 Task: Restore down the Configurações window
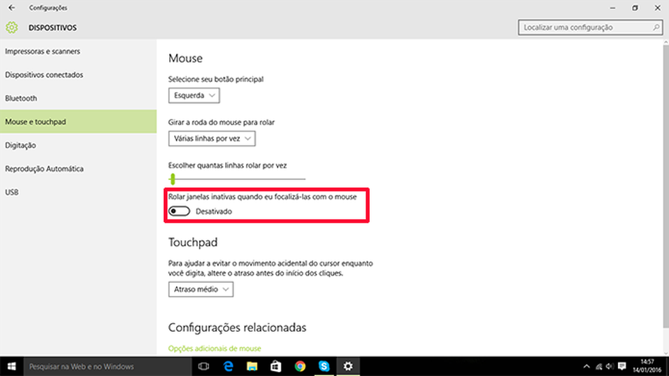coord(635,7)
